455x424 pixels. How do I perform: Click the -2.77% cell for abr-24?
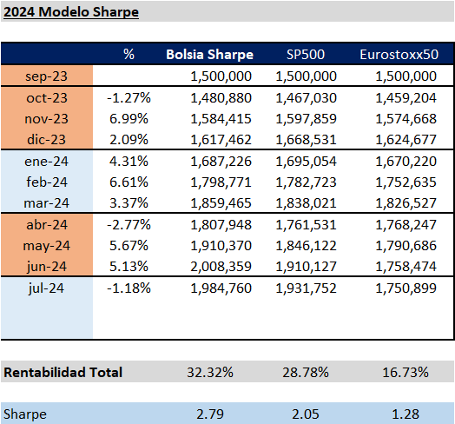click(x=129, y=225)
